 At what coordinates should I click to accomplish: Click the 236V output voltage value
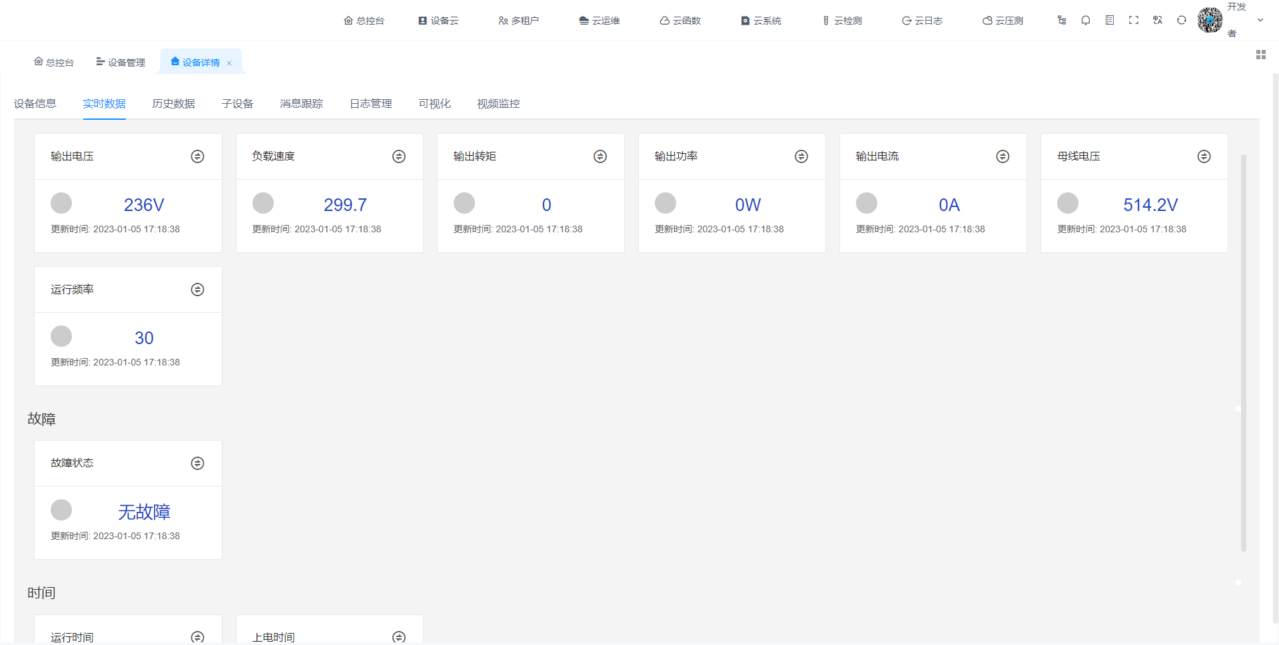144,205
